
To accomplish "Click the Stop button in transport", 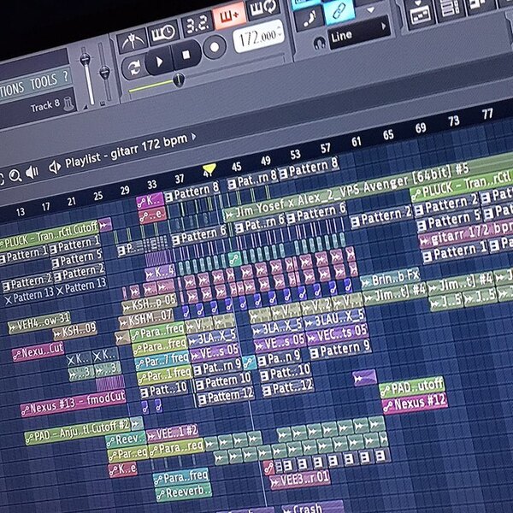I will (186, 55).
